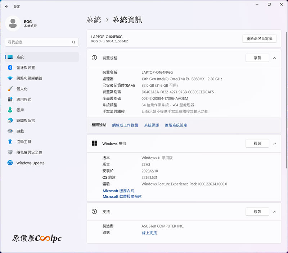Click the back arrow in Settings

pyautogui.click(x=7, y=6)
